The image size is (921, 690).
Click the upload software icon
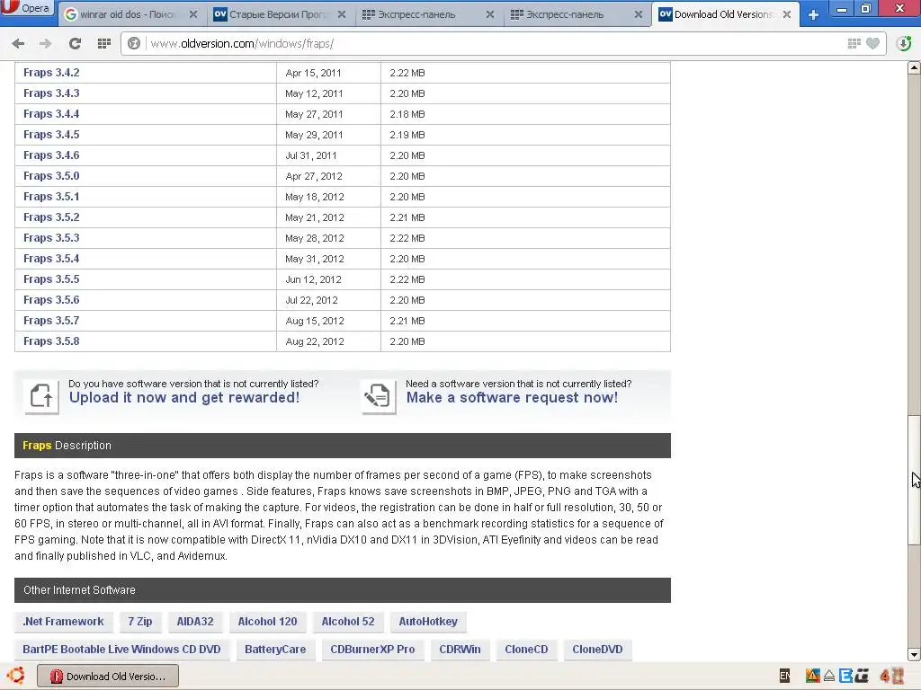[41, 396]
